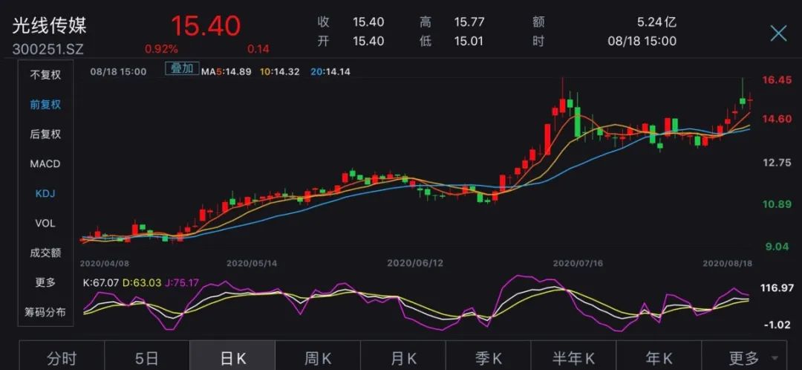Click the K:67.07 indicator value
Screen dimensions: 802x370
tap(101, 282)
